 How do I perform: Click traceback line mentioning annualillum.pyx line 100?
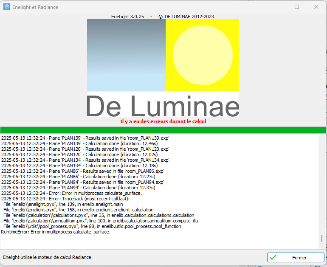101,221
